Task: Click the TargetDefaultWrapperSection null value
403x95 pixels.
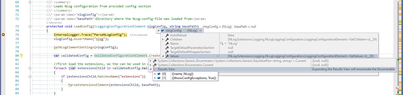Action: pos(230,52)
